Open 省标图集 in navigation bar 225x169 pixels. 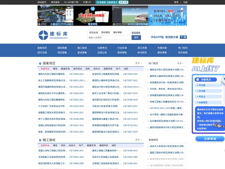tap(82, 53)
